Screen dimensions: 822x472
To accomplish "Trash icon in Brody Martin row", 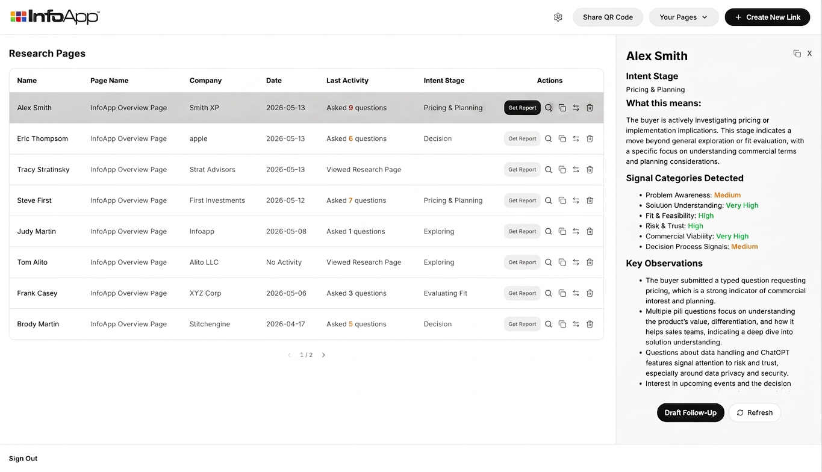I will (x=590, y=324).
